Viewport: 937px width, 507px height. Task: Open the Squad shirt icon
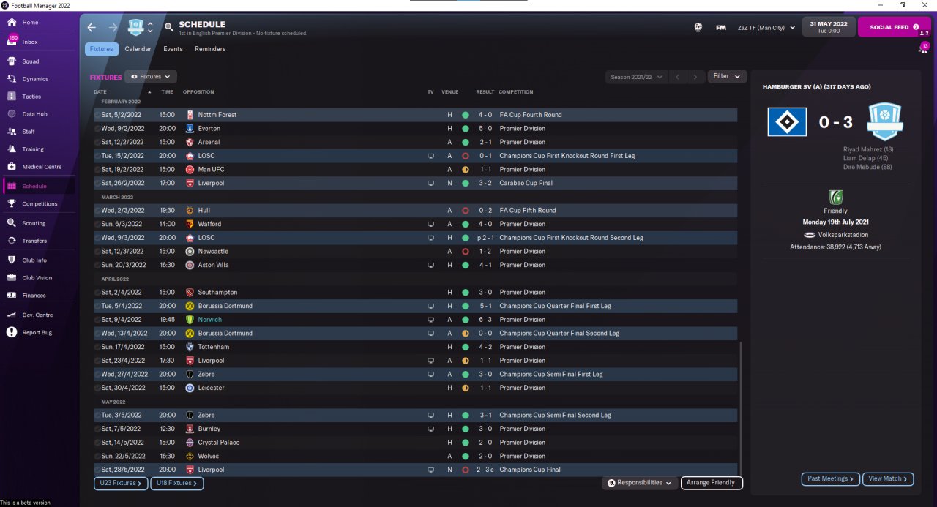pos(12,61)
